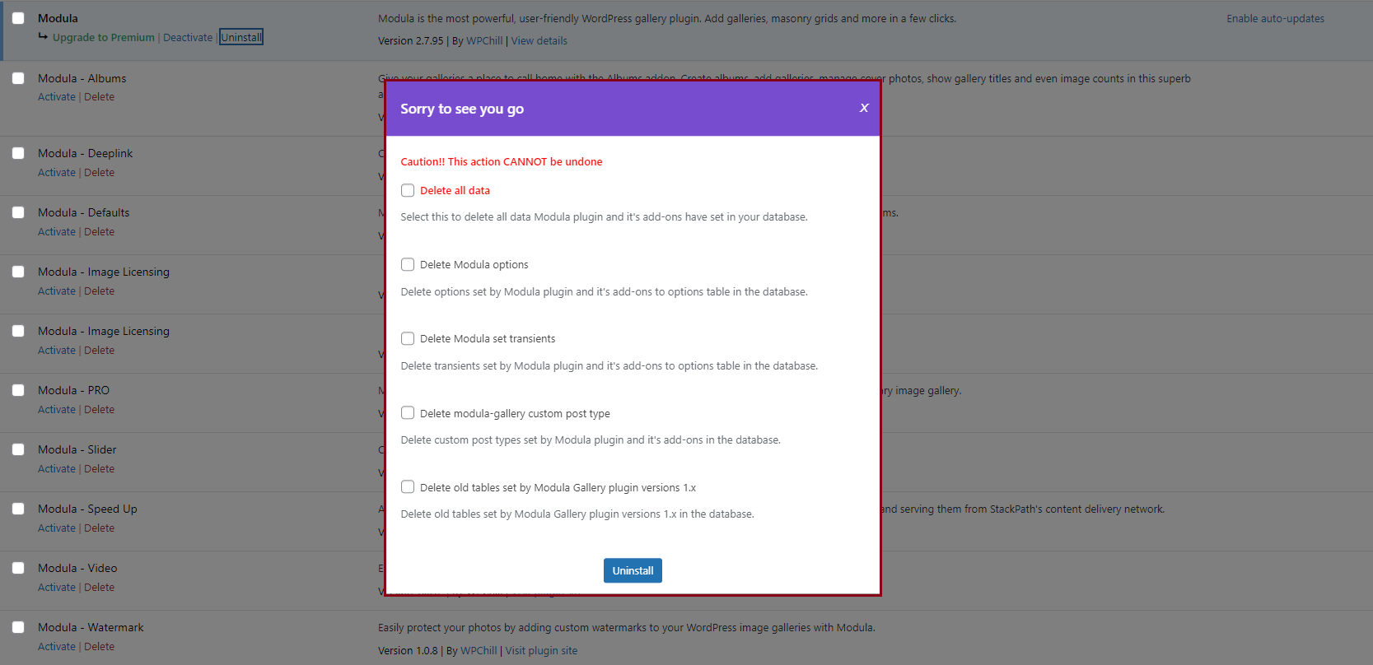Activate the Modula - Video plugin

click(57, 588)
